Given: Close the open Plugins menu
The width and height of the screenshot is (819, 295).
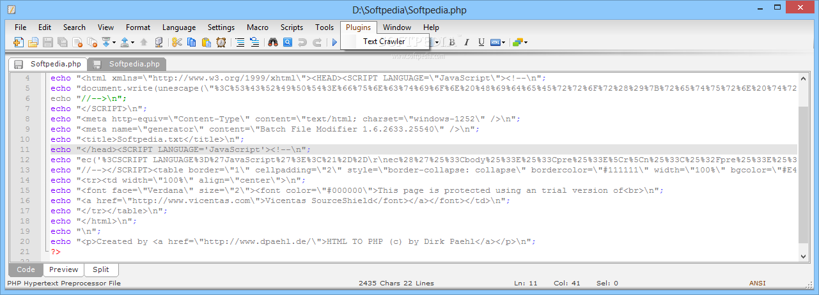Looking at the screenshot, I should pyautogui.click(x=359, y=27).
